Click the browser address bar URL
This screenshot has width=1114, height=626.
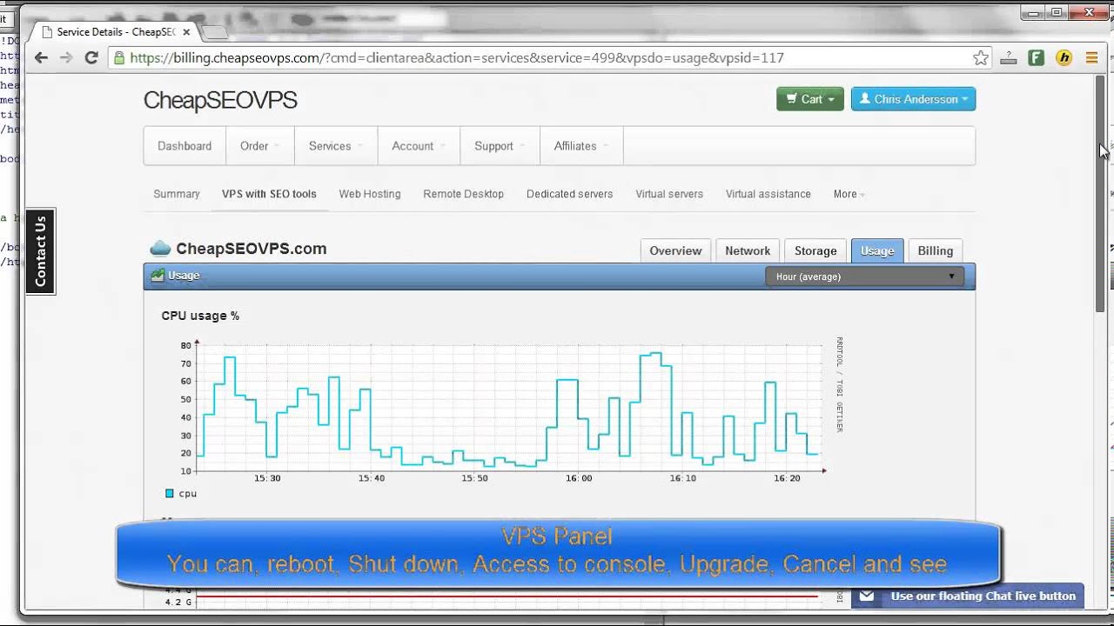pos(457,57)
